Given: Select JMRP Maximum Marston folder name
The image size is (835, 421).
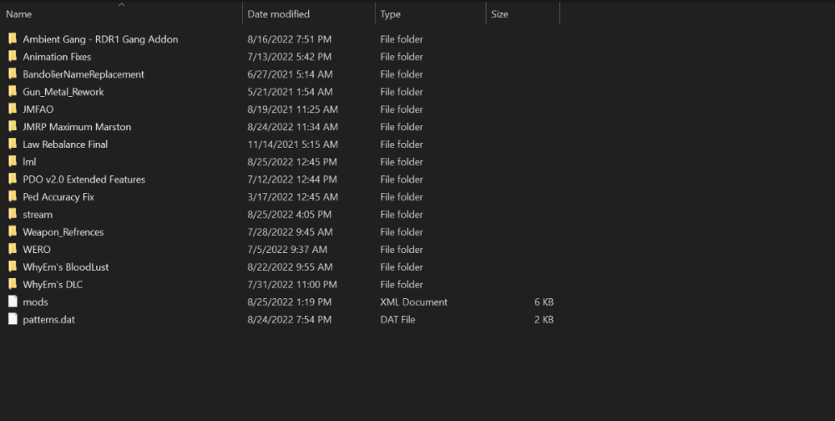Looking at the screenshot, I should [77, 127].
